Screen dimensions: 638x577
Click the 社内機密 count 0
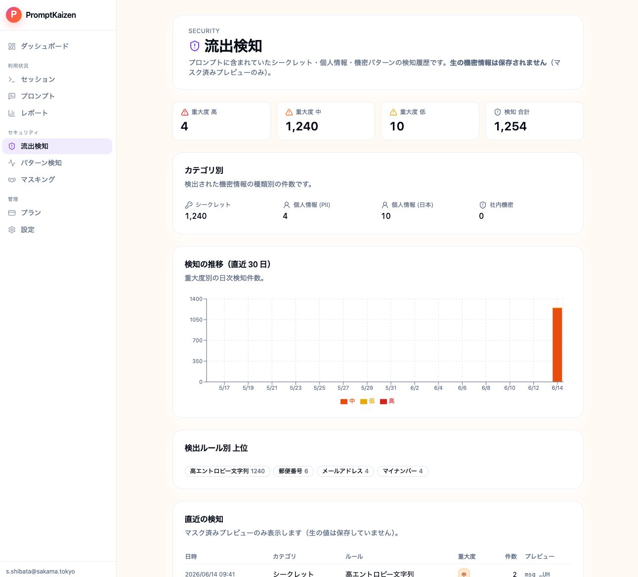(x=481, y=216)
